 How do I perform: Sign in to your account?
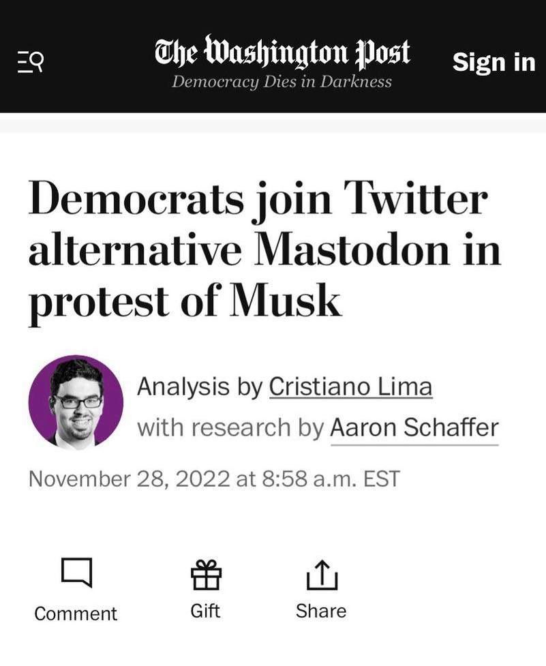tap(494, 62)
